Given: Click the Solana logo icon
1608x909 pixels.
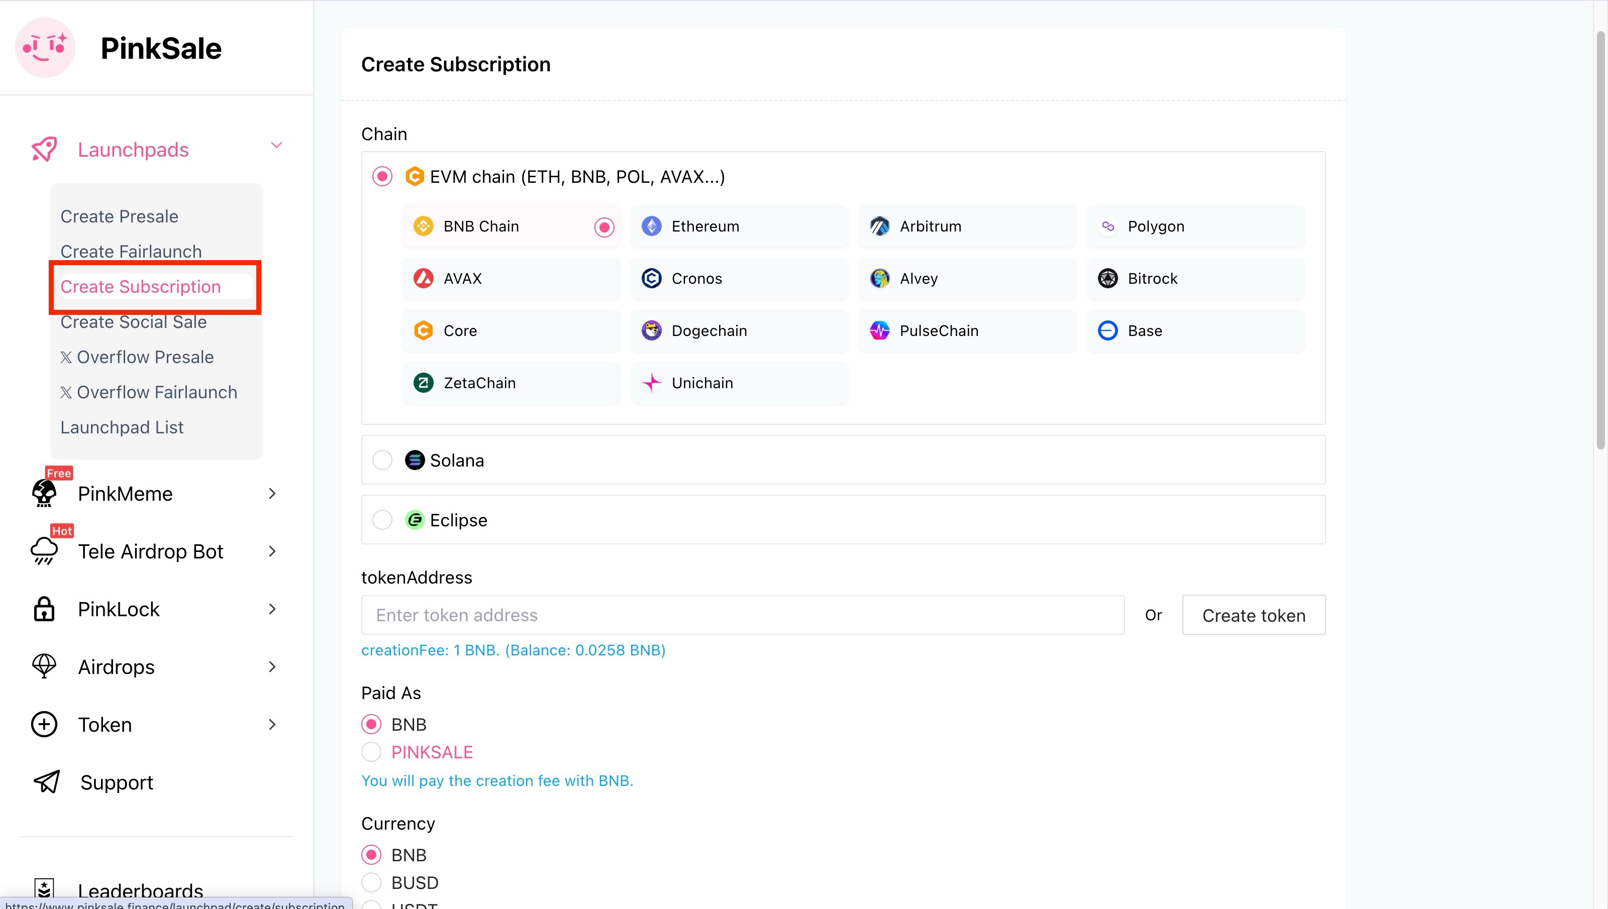Looking at the screenshot, I should [x=415, y=460].
